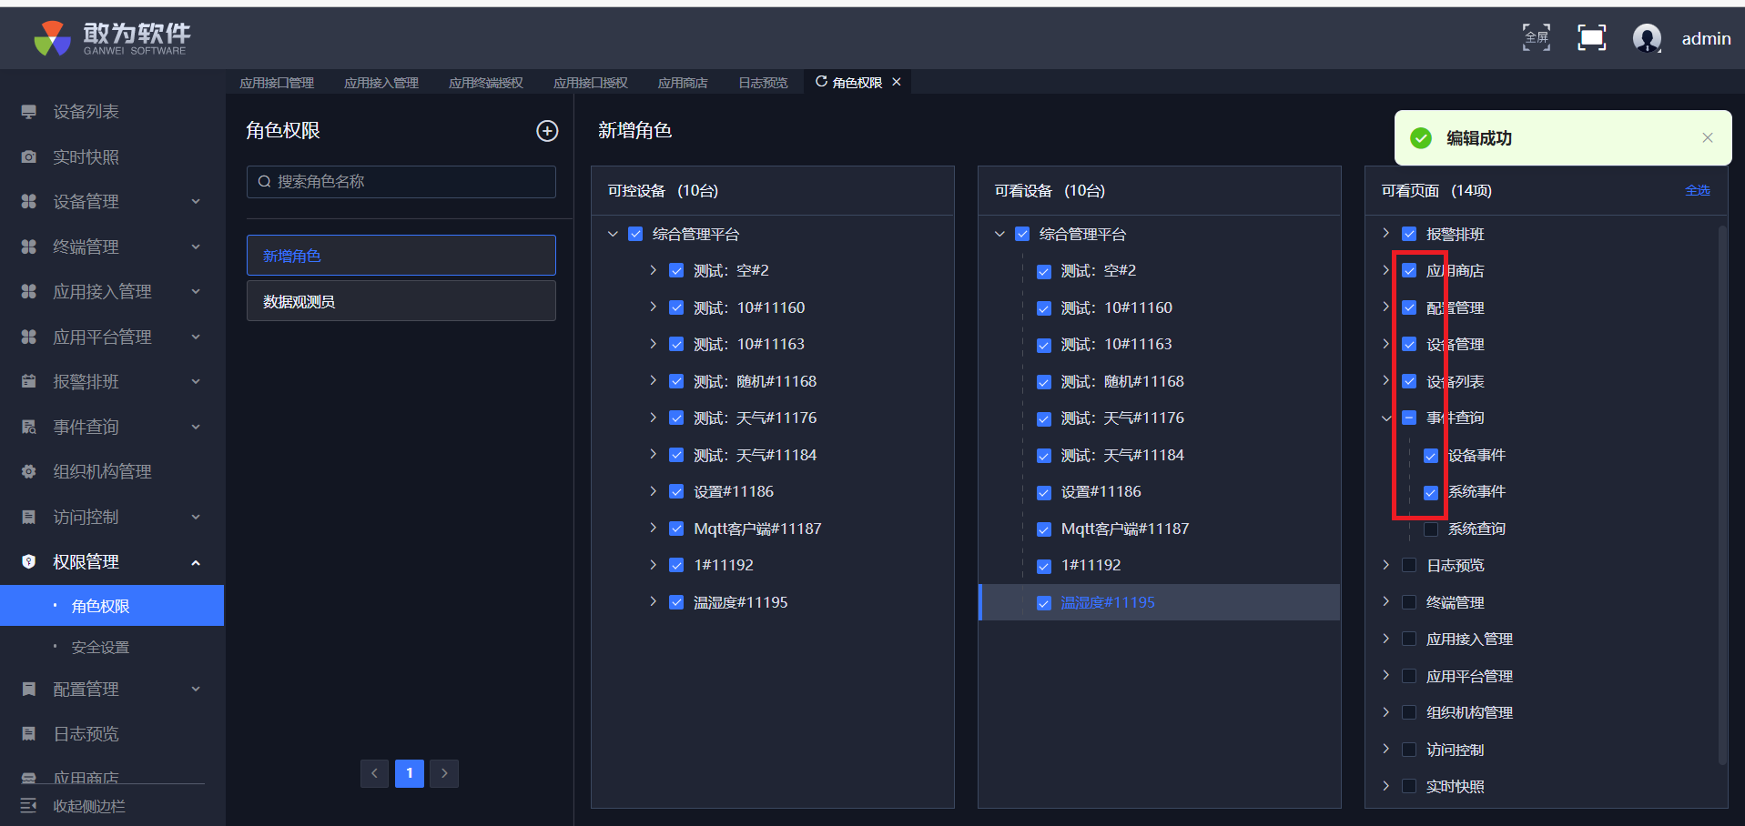This screenshot has width=1745, height=826.
Task: Select the 数据观测员 role
Action: click(x=401, y=301)
